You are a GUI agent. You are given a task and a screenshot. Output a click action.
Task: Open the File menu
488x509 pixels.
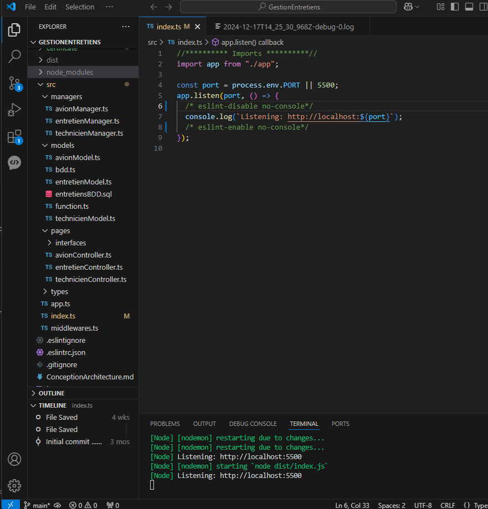pyautogui.click(x=30, y=7)
